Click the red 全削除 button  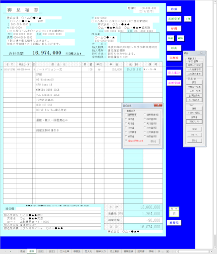pos(174,58)
